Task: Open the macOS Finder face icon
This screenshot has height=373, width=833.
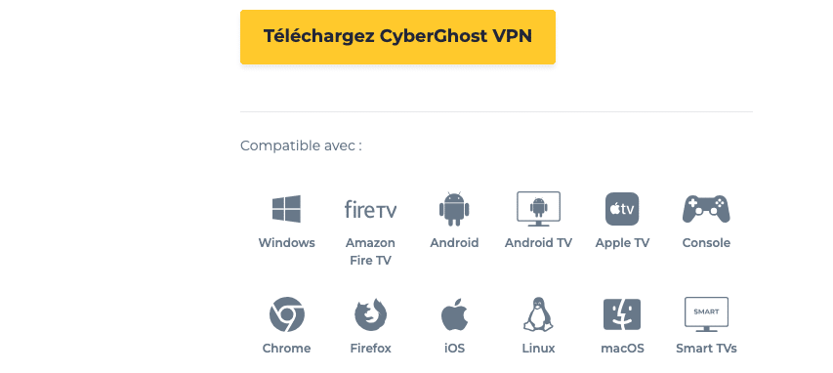Action: click(x=622, y=314)
